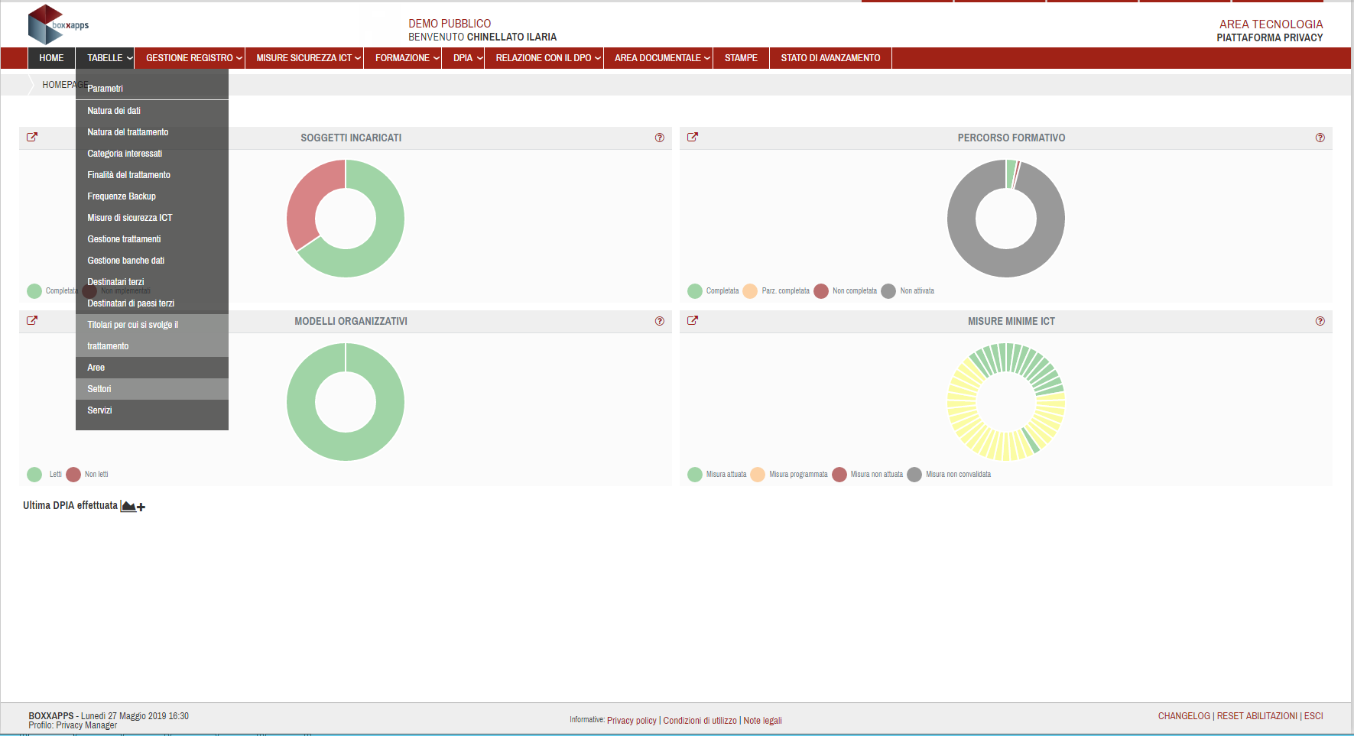Open help icon of Soggetti Incaricati panel
Screen dimensions: 1354x736
pos(660,138)
